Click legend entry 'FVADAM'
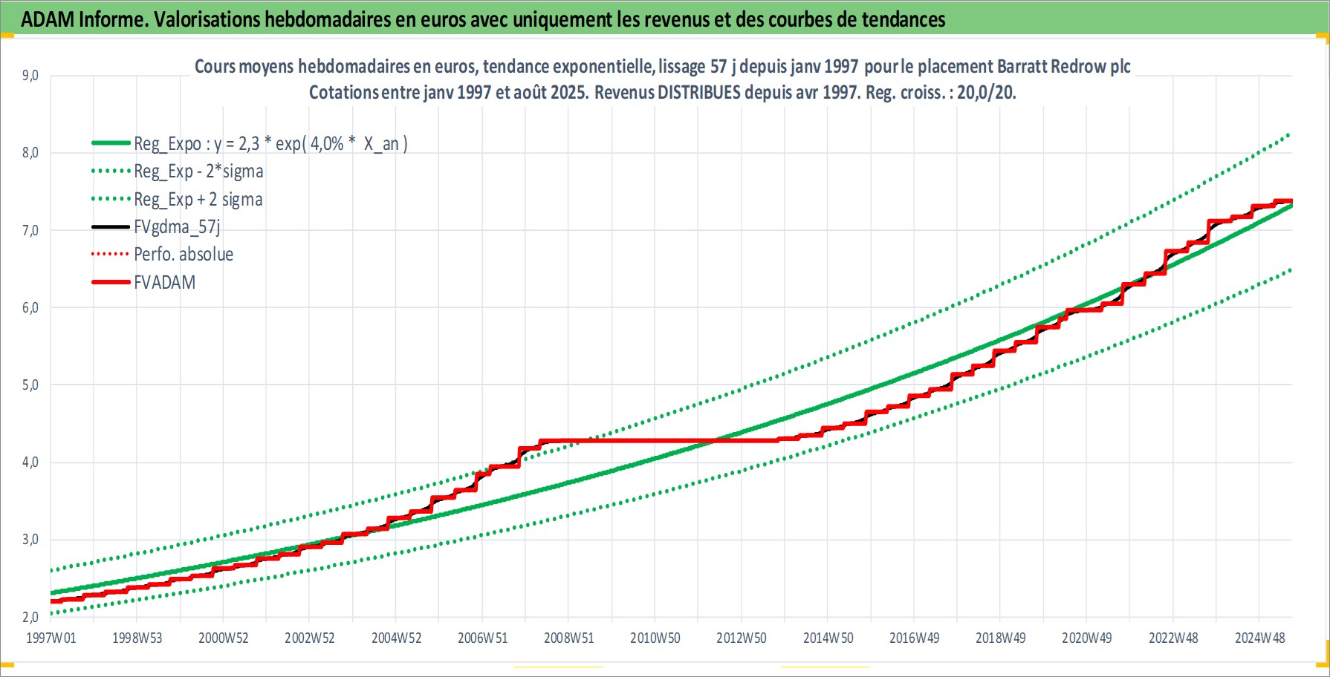This screenshot has height=677, width=1330. 165,283
